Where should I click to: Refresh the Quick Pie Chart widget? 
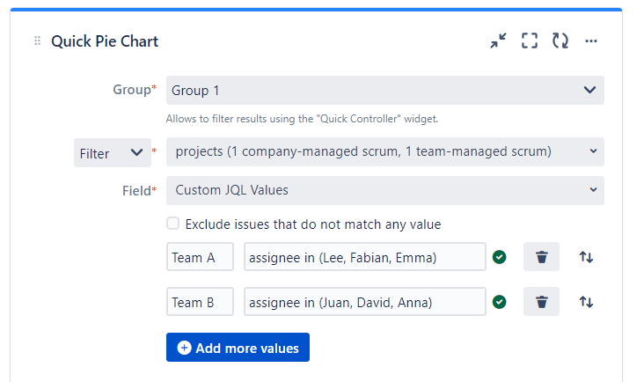click(x=560, y=40)
